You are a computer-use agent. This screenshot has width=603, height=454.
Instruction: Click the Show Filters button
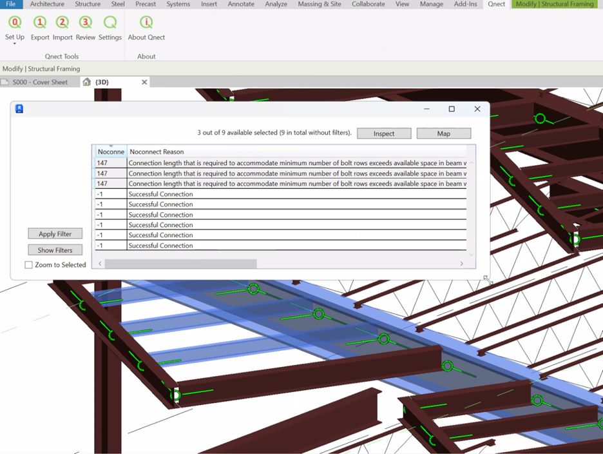point(55,250)
